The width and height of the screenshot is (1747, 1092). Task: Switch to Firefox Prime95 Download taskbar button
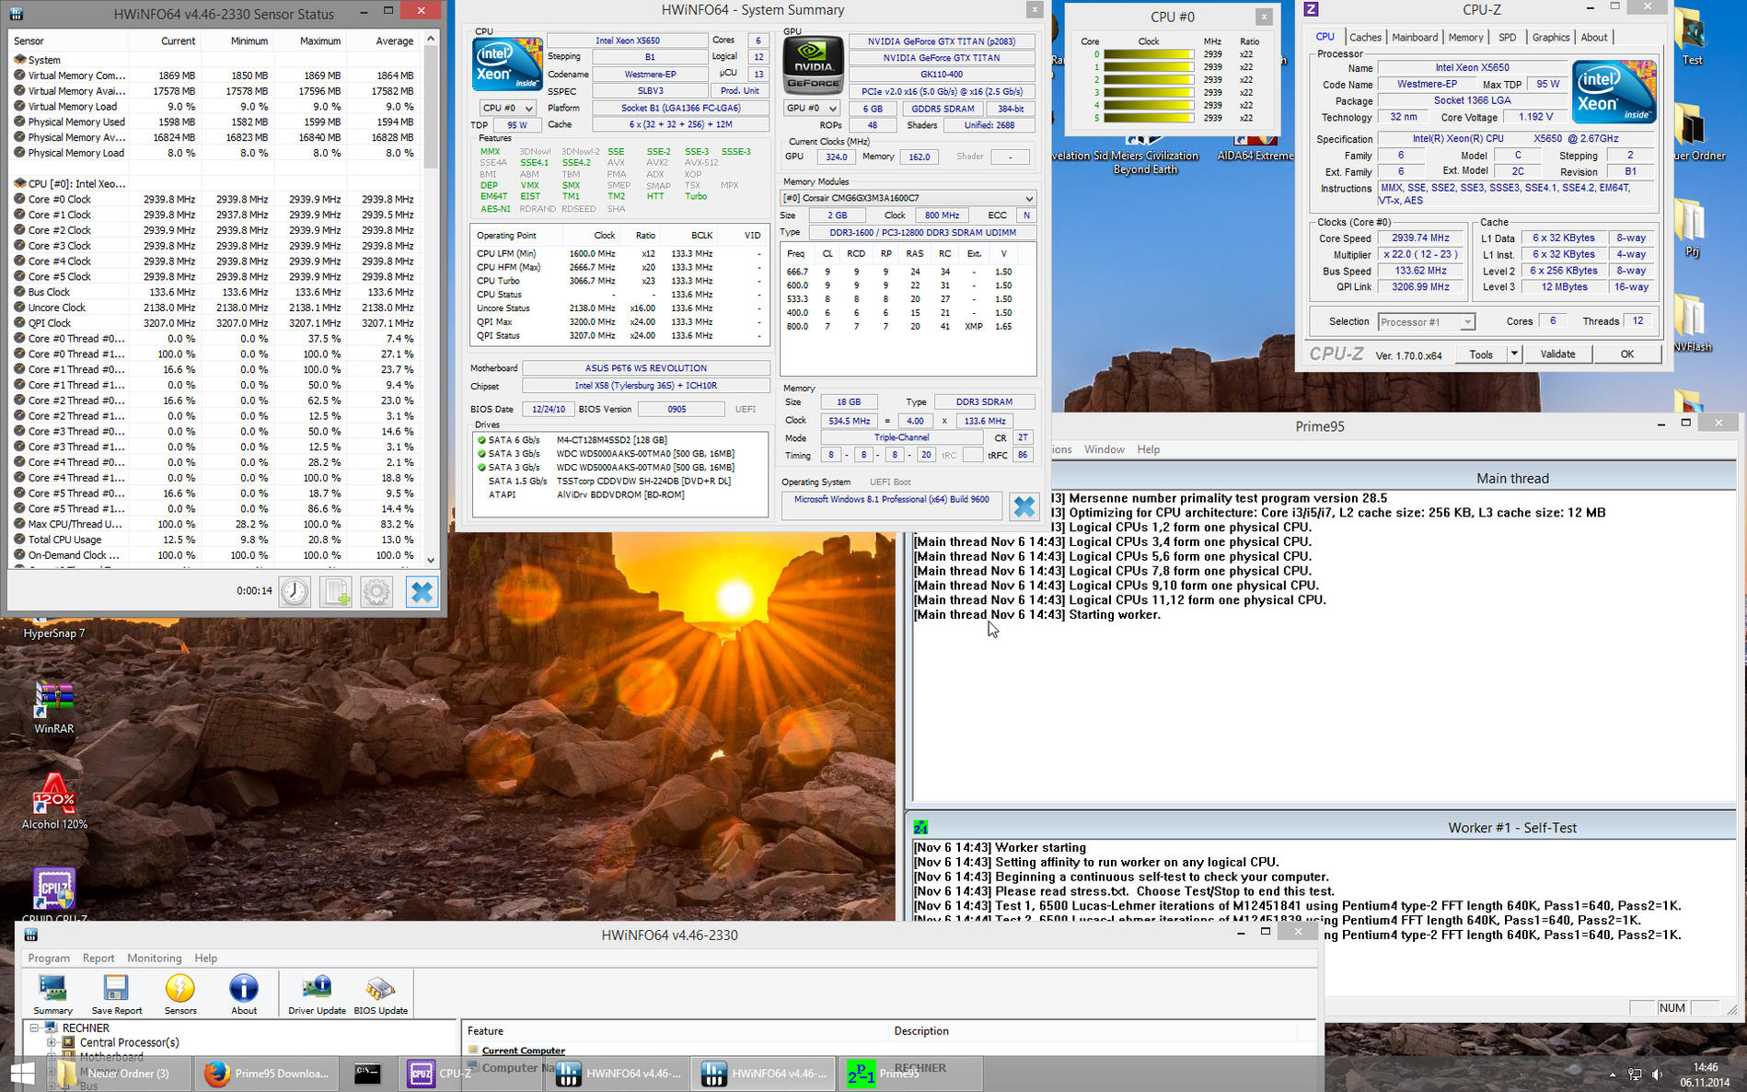click(x=266, y=1074)
